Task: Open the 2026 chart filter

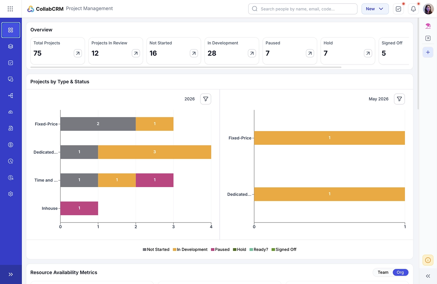Action: 206,99
